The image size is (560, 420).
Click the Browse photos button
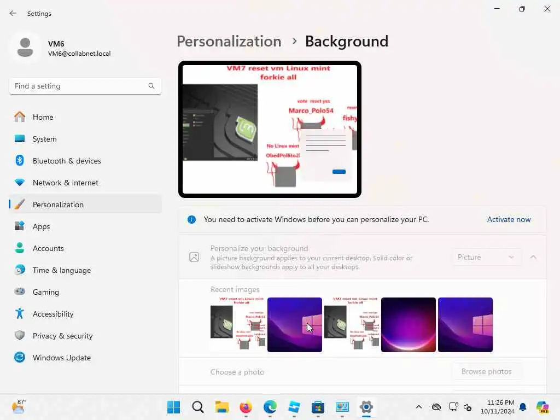click(x=486, y=371)
